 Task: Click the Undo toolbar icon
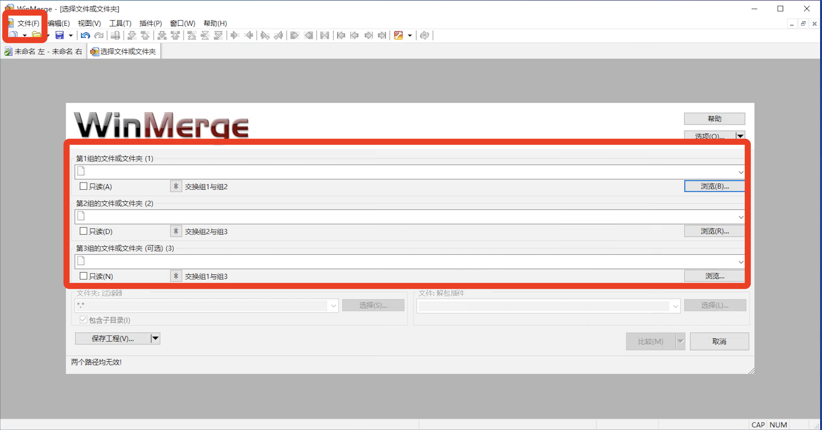point(85,35)
